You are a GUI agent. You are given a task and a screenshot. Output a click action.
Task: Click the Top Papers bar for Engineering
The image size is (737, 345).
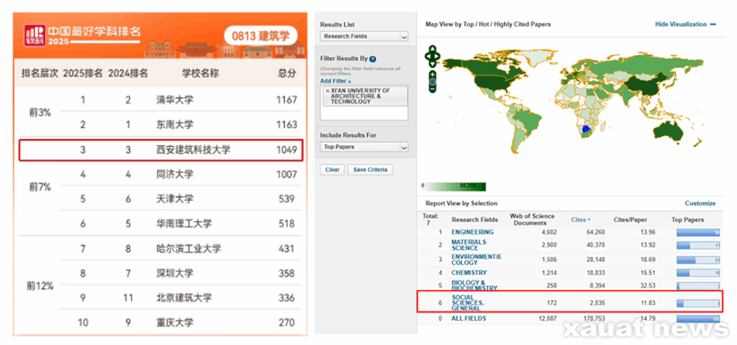point(697,232)
